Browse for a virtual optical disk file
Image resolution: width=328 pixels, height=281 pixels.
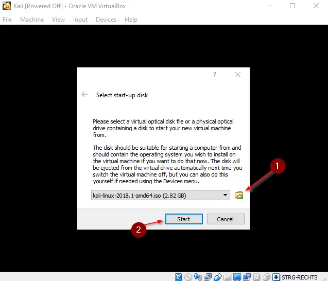[x=239, y=195]
